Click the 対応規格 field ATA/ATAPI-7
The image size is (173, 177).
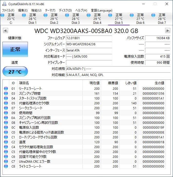[x=118, y=69]
